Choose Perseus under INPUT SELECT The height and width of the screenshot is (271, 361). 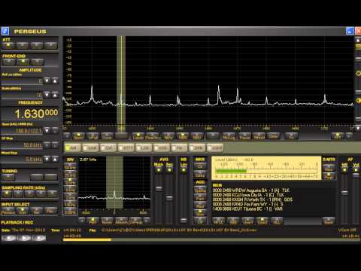click(8, 211)
